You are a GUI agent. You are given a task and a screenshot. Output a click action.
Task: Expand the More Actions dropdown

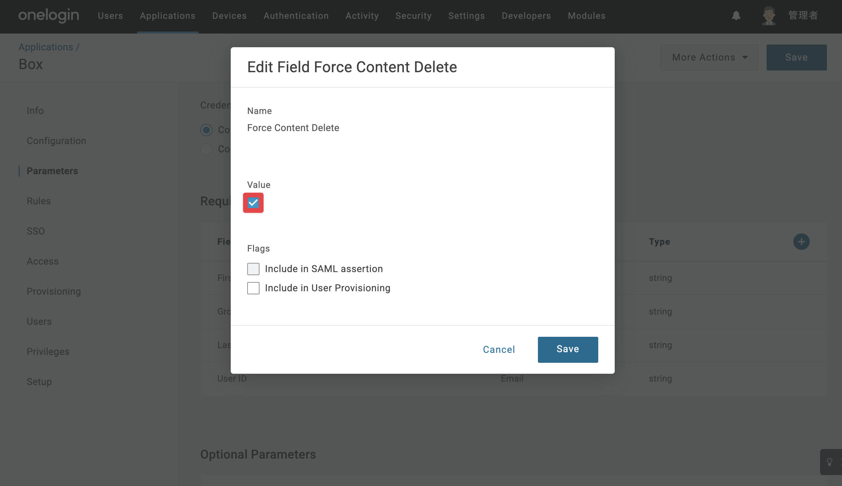[x=709, y=57]
